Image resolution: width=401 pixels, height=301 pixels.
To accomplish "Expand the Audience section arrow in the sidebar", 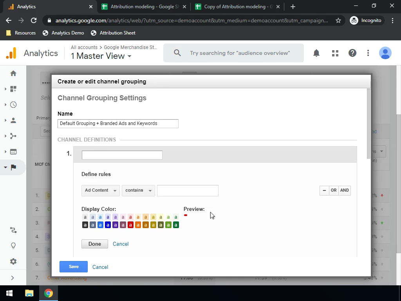I will point(5,120).
